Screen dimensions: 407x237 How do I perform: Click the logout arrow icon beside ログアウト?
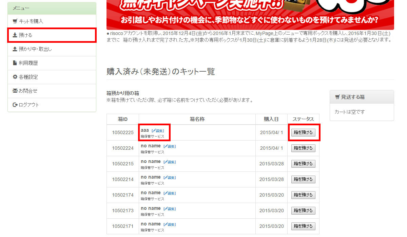[15, 105]
